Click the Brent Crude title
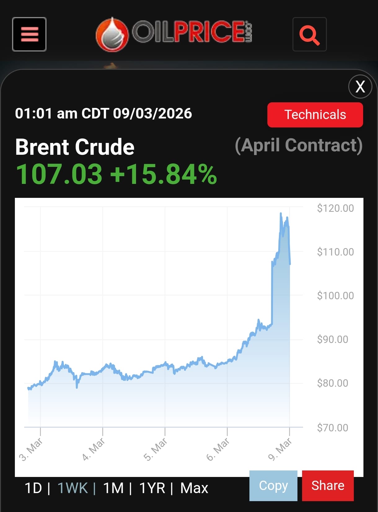The width and height of the screenshot is (378, 512). click(x=75, y=147)
